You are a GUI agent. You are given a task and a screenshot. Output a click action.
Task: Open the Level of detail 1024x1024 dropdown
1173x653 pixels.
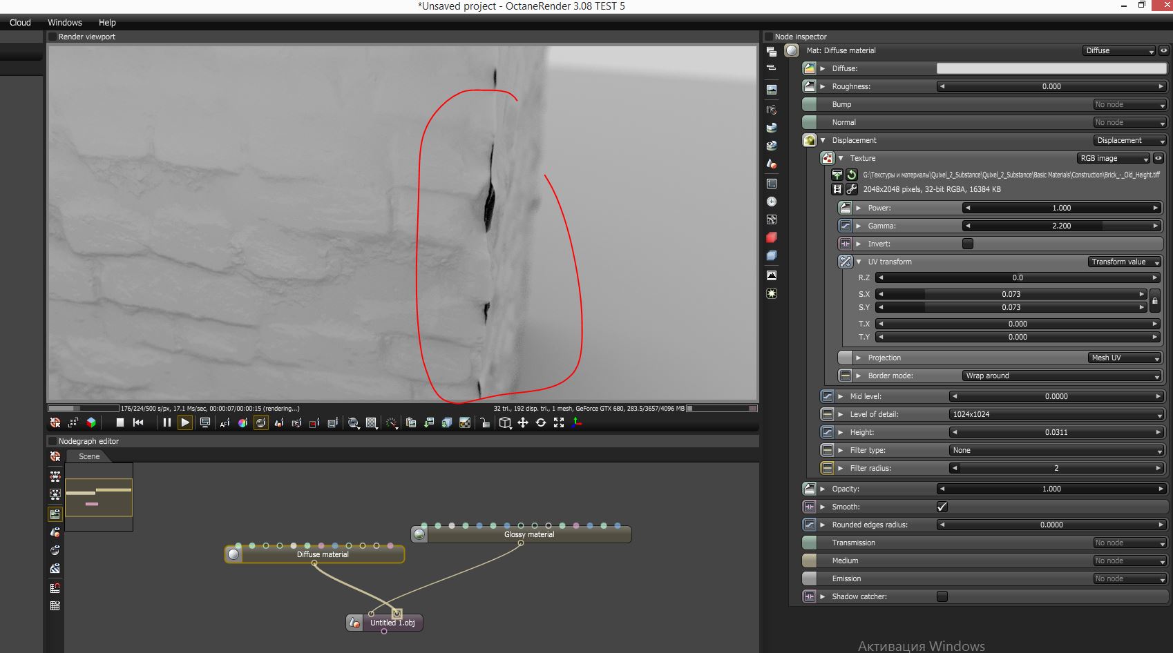(x=1056, y=414)
